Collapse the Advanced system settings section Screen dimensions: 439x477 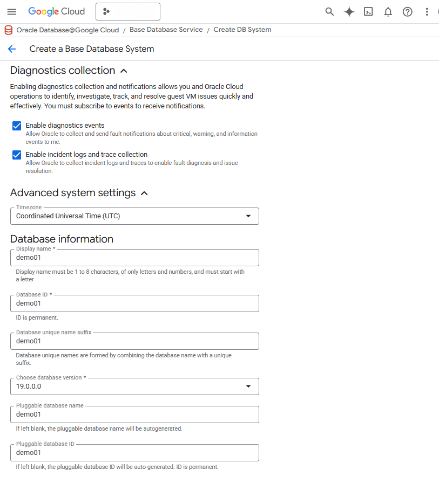pyautogui.click(x=144, y=193)
